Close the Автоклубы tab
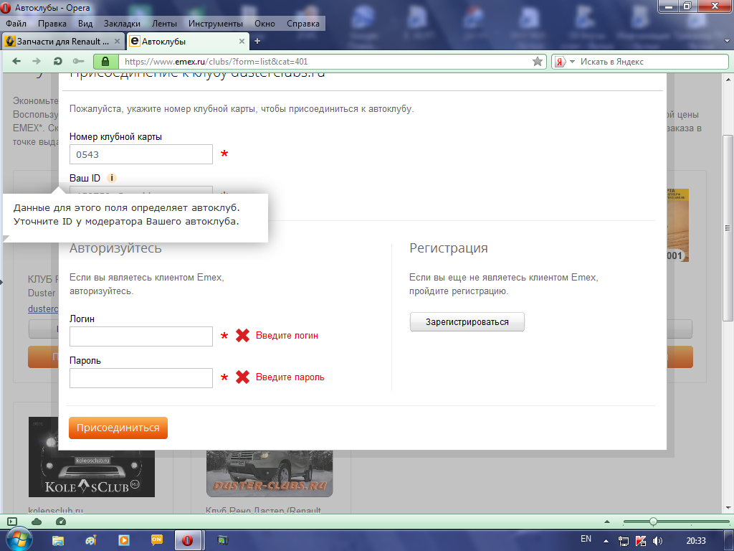This screenshot has width=734, height=551. (x=242, y=41)
